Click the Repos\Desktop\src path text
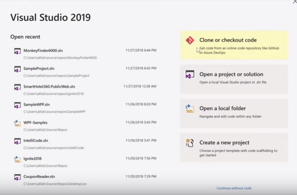The height and width of the screenshot is (195, 297). point(55,184)
